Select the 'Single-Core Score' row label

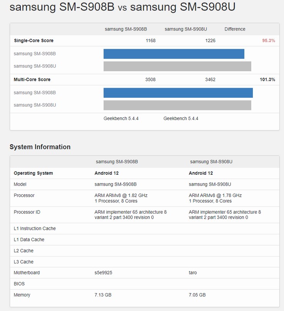click(34, 40)
